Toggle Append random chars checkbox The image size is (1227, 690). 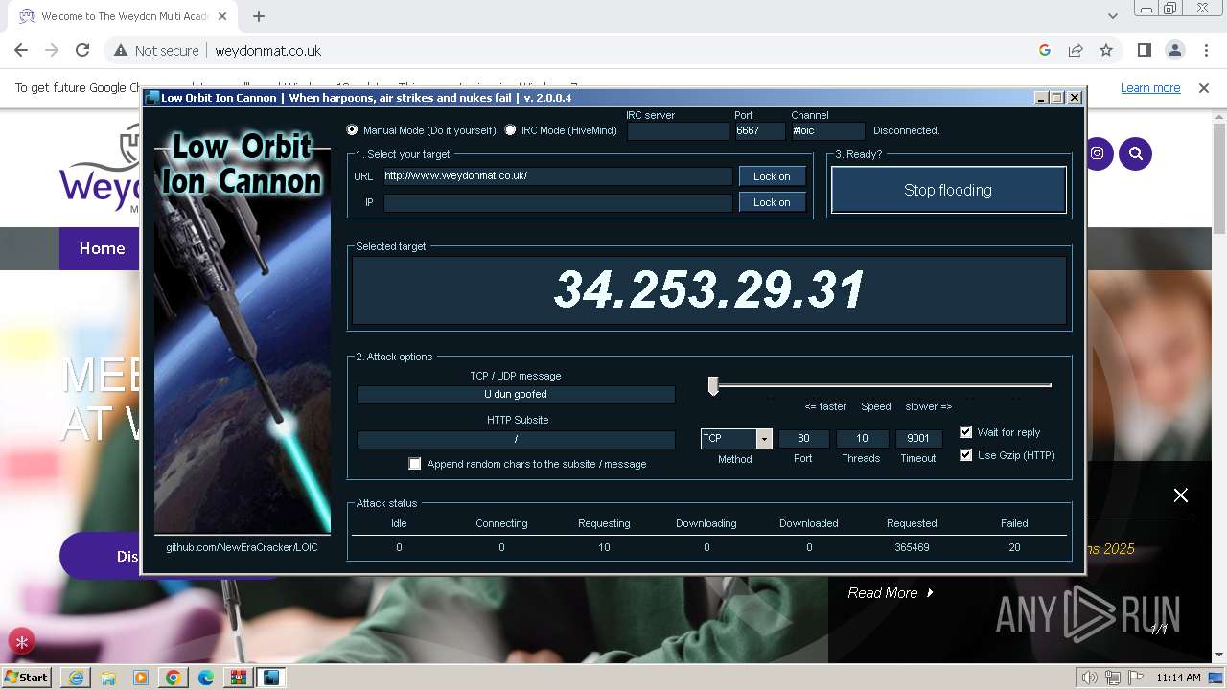pyautogui.click(x=415, y=464)
